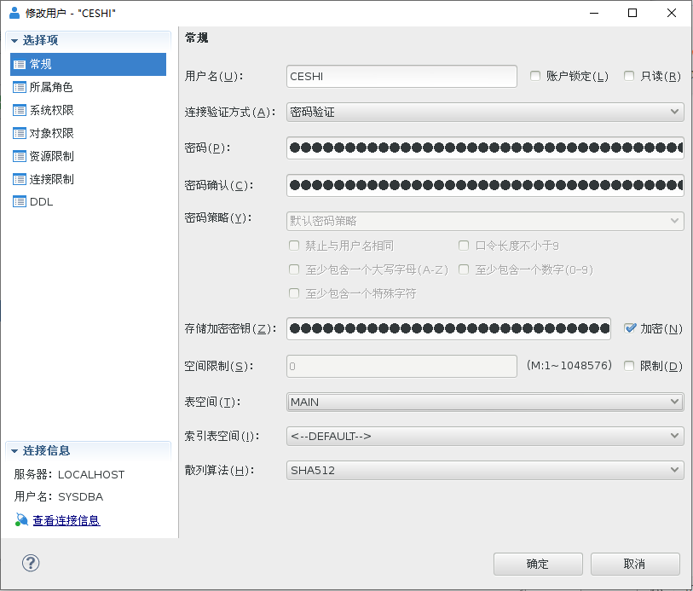Open the 连接验证方式 dropdown

click(485, 112)
